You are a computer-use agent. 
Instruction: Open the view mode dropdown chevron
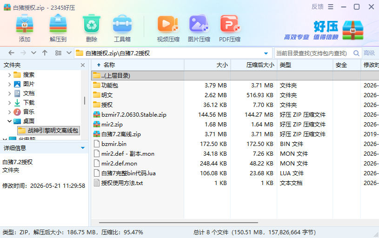(x=69, y=53)
